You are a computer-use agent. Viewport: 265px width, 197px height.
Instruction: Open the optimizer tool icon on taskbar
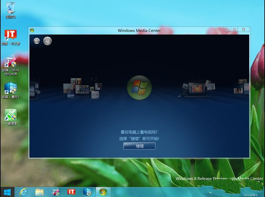click(x=55, y=192)
